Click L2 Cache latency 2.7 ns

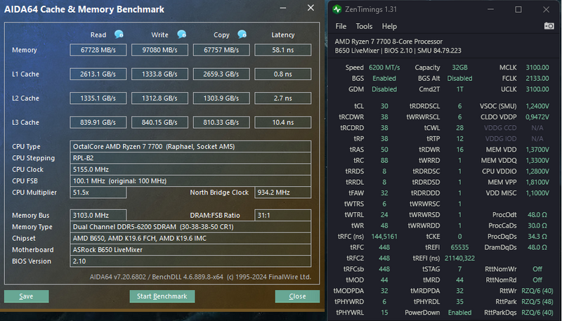[x=283, y=98]
